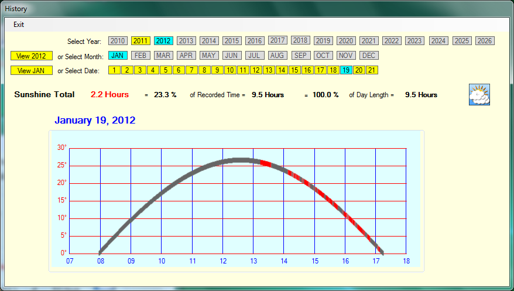Screen dimensions: 514x291
Task: Select date 2
Action: click(x=127, y=70)
